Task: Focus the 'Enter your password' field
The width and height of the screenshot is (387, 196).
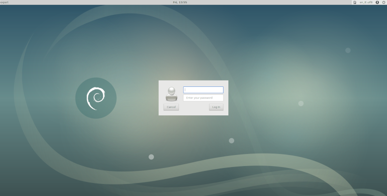Action: click(203, 98)
